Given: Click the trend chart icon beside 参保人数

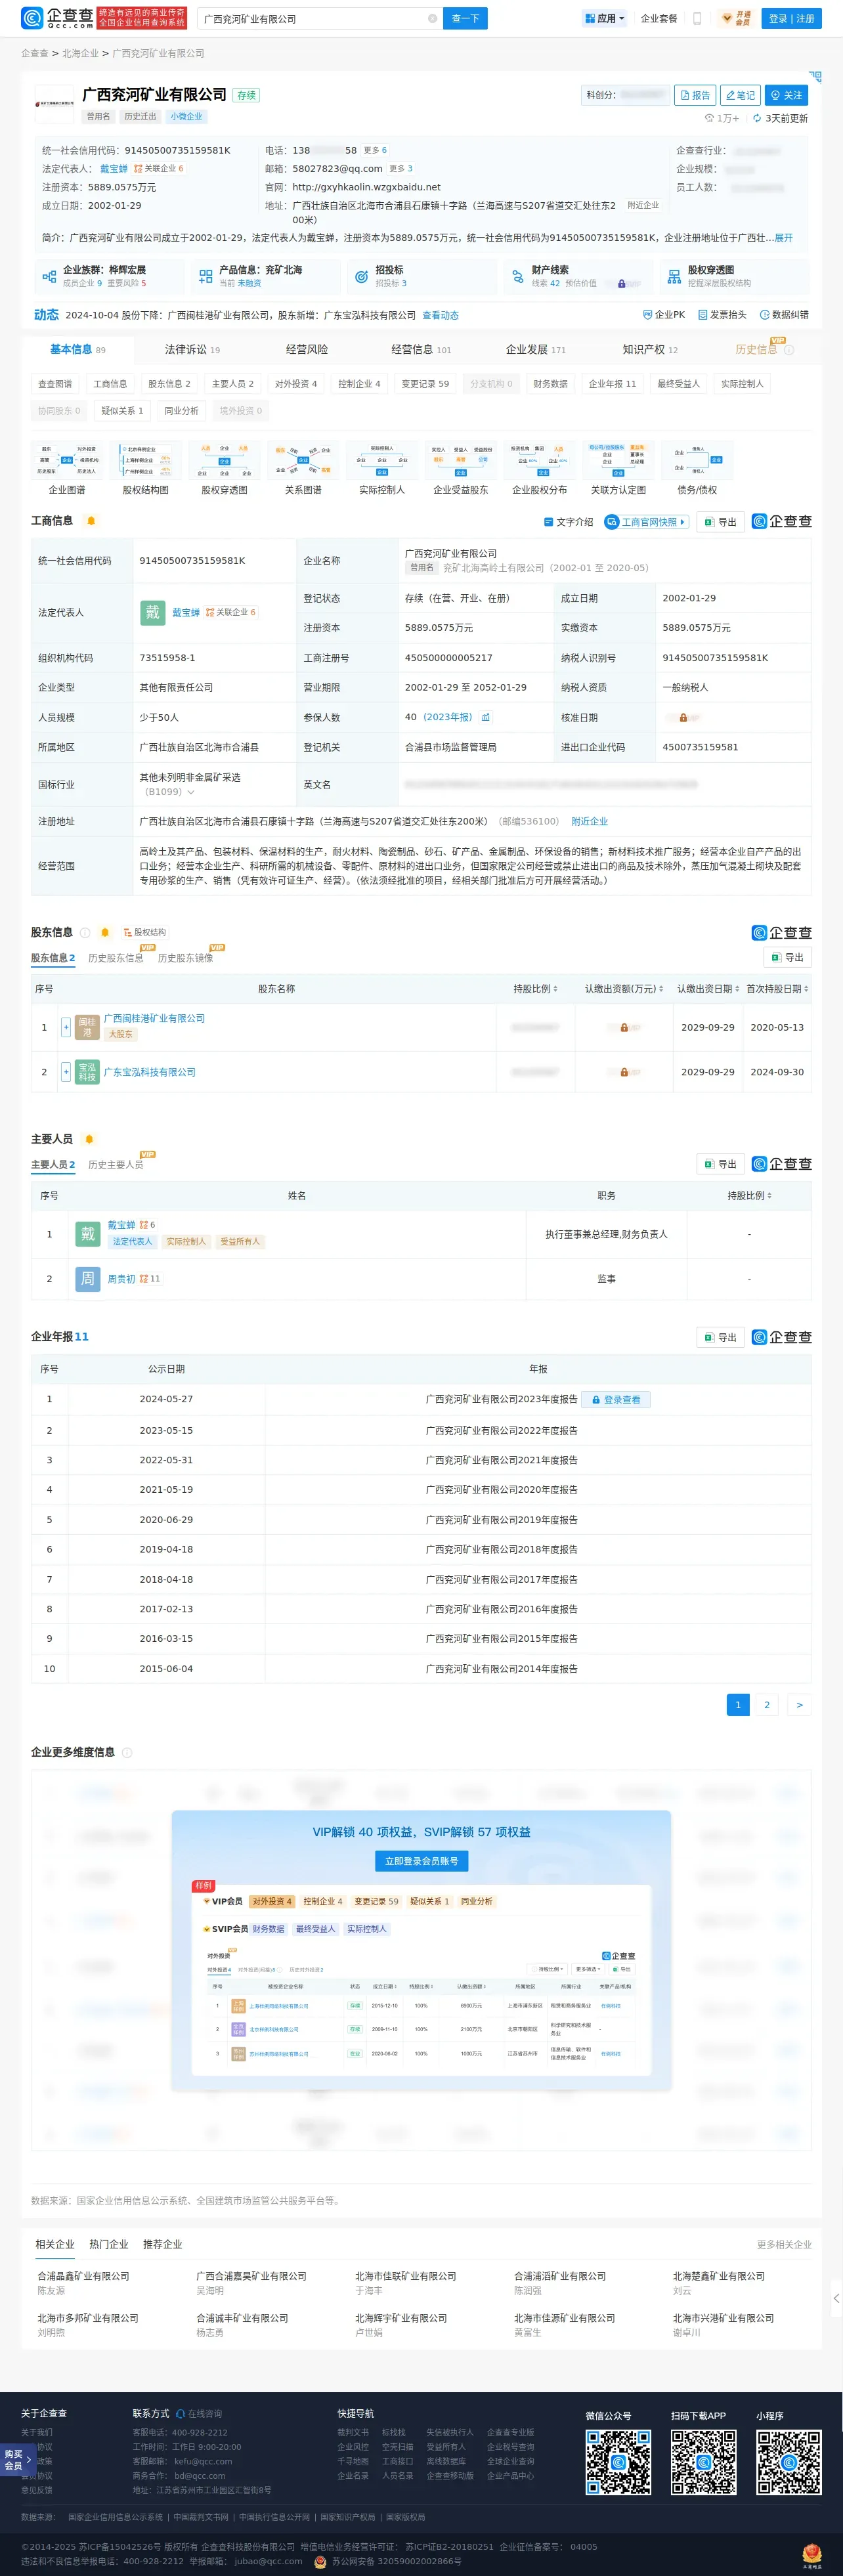Looking at the screenshot, I should coord(486,717).
